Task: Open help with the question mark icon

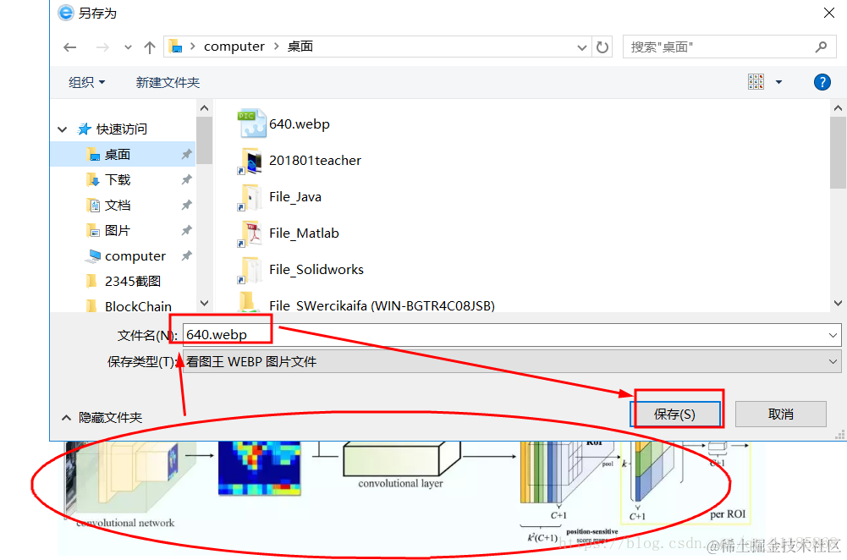Action: (822, 82)
